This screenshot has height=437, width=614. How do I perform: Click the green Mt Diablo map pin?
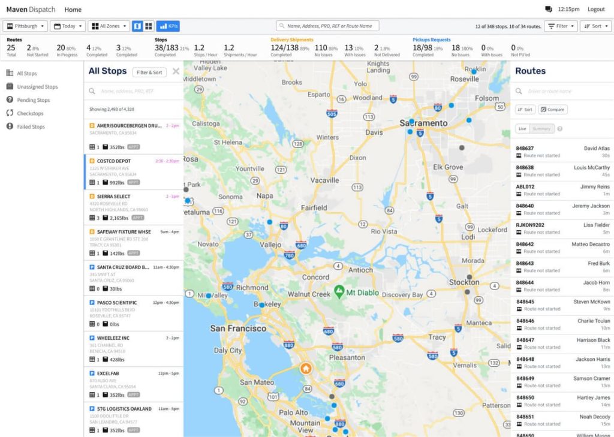tap(339, 292)
